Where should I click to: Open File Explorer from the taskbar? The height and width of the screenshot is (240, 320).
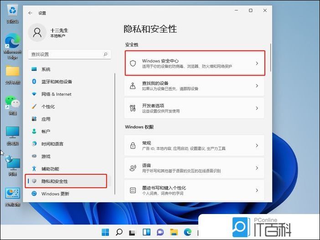pyautogui.click(x=174, y=232)
